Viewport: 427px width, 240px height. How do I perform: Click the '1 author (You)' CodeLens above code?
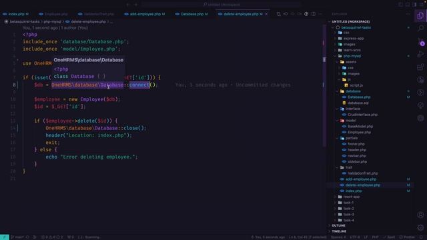tap(74, 28)
